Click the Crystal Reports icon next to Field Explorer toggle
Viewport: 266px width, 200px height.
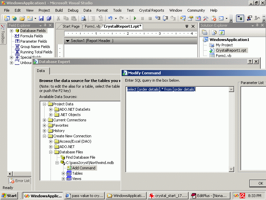click(249, 18)
